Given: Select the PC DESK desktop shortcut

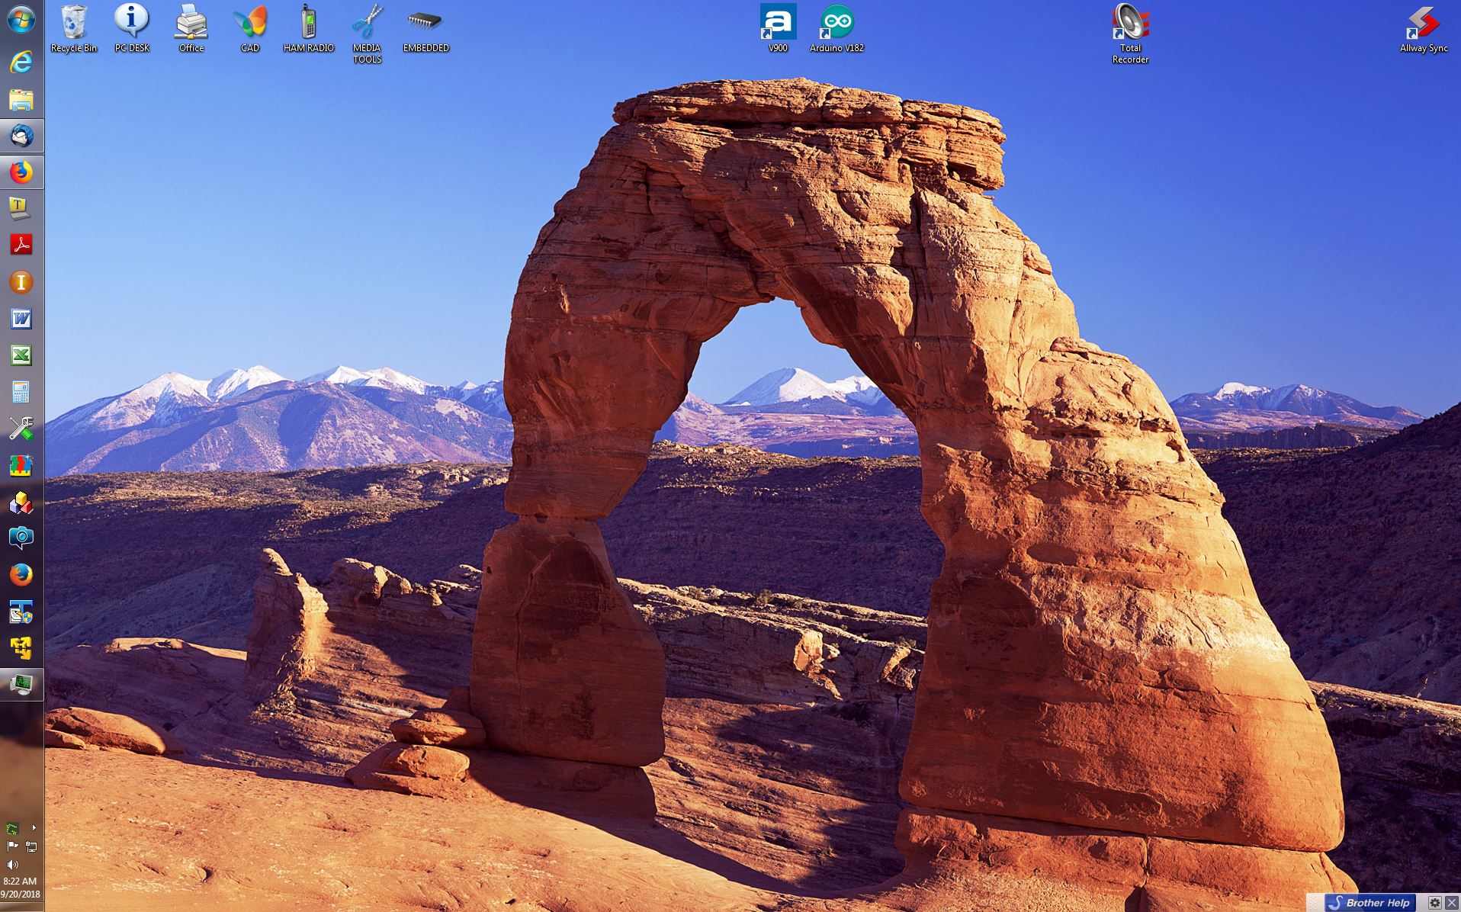Looking at the screenshot, I should point(132,29).
